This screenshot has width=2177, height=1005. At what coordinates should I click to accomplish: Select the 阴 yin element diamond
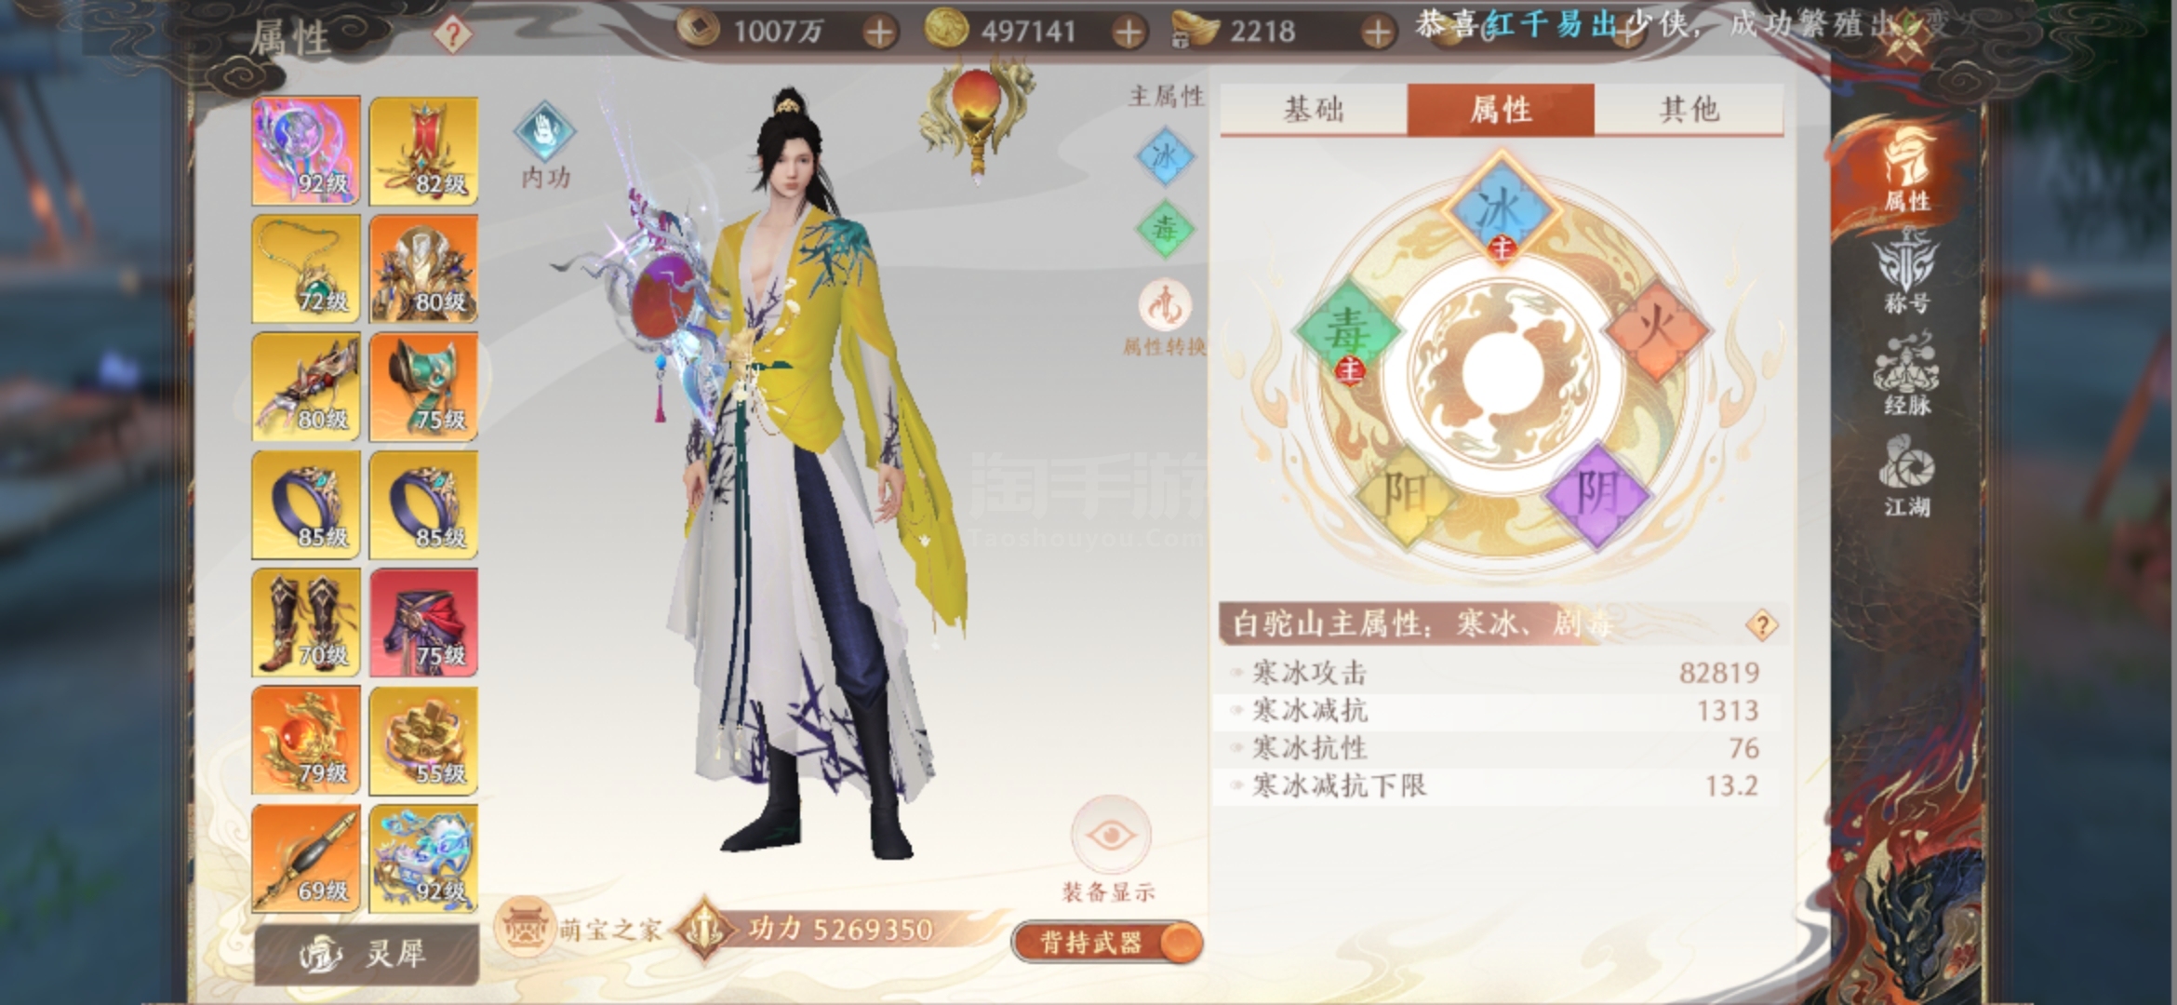(1596, 495)
